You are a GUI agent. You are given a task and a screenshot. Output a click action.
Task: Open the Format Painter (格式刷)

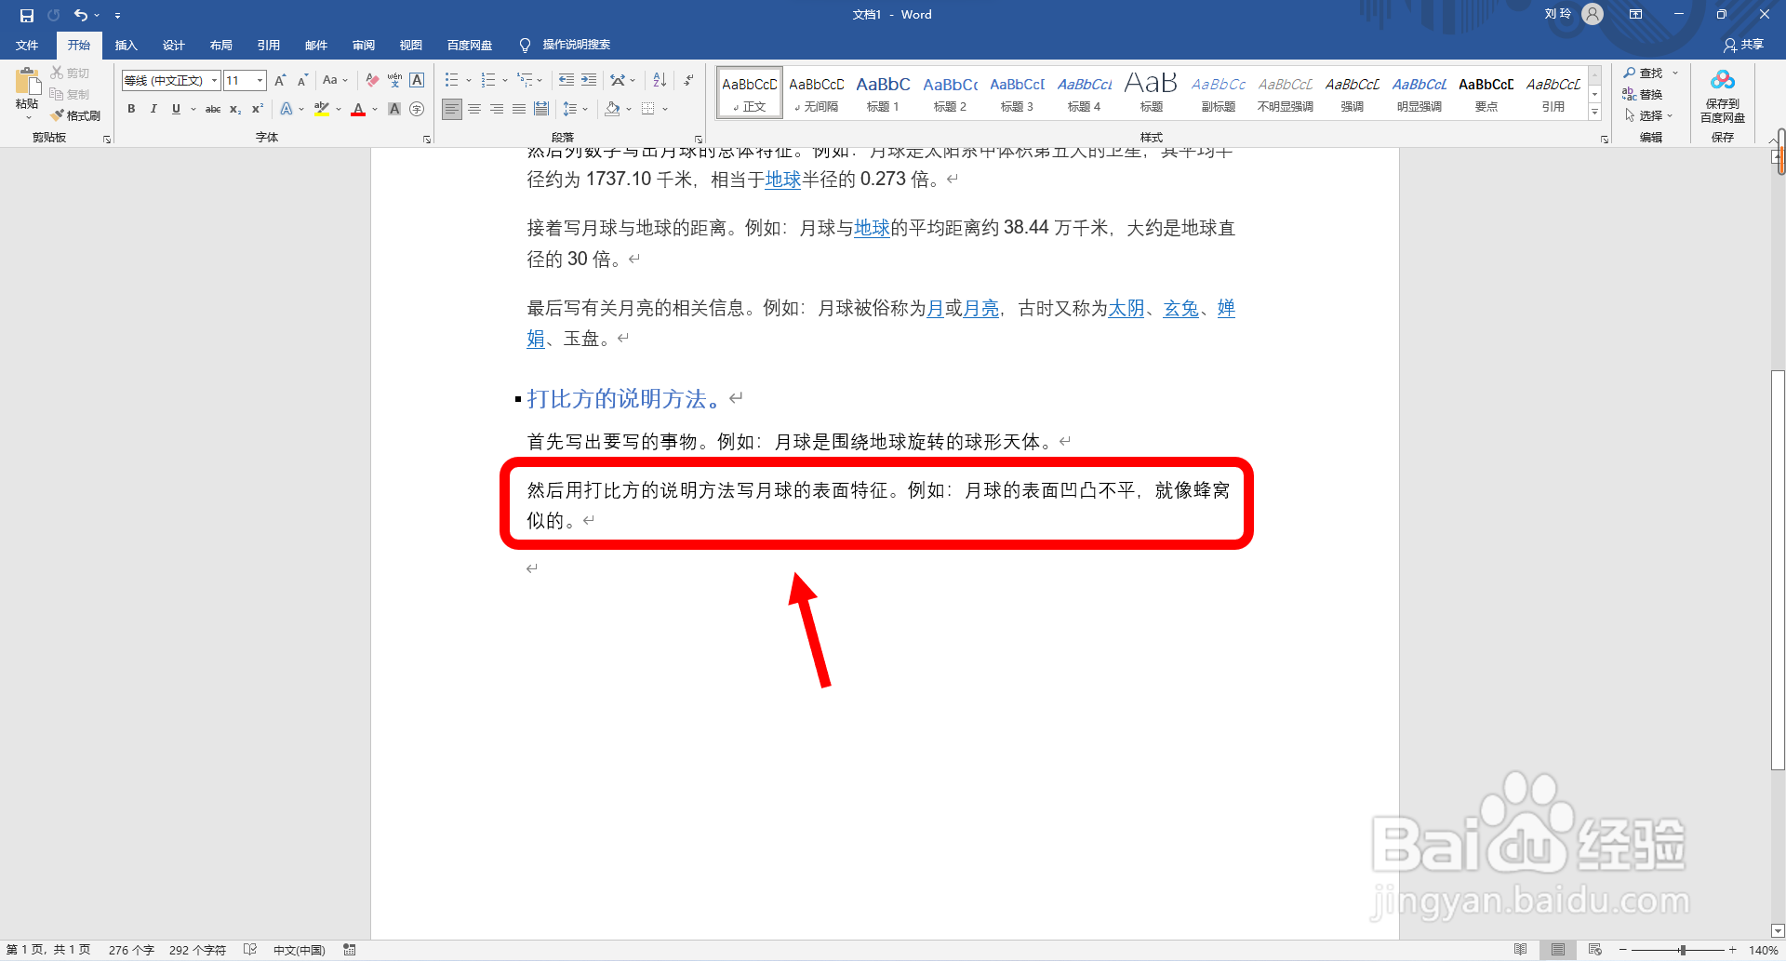pyautogui.click(x=77, y=115)
